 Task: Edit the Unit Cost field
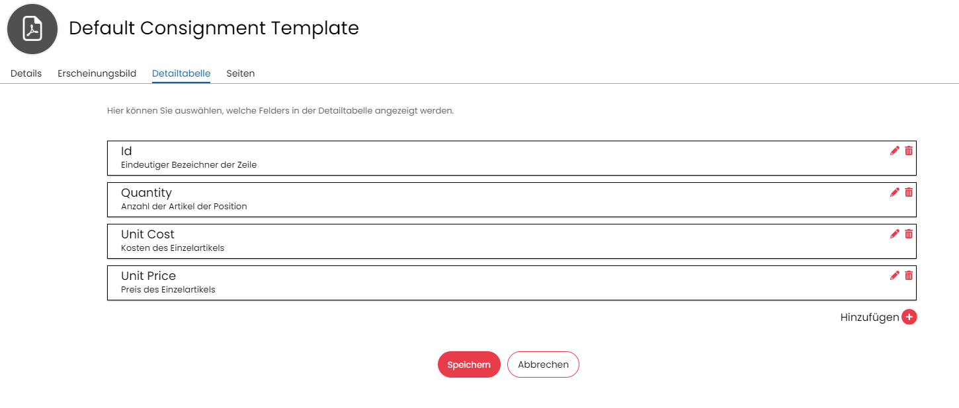tap(895, 234)
